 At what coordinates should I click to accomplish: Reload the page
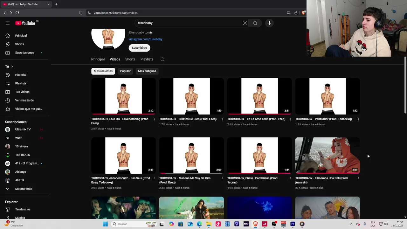click(17, 13)
